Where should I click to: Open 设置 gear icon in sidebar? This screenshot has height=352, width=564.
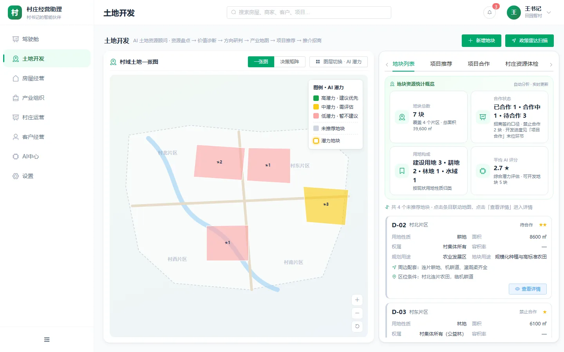pyautogui.click(x=16, y=176)
